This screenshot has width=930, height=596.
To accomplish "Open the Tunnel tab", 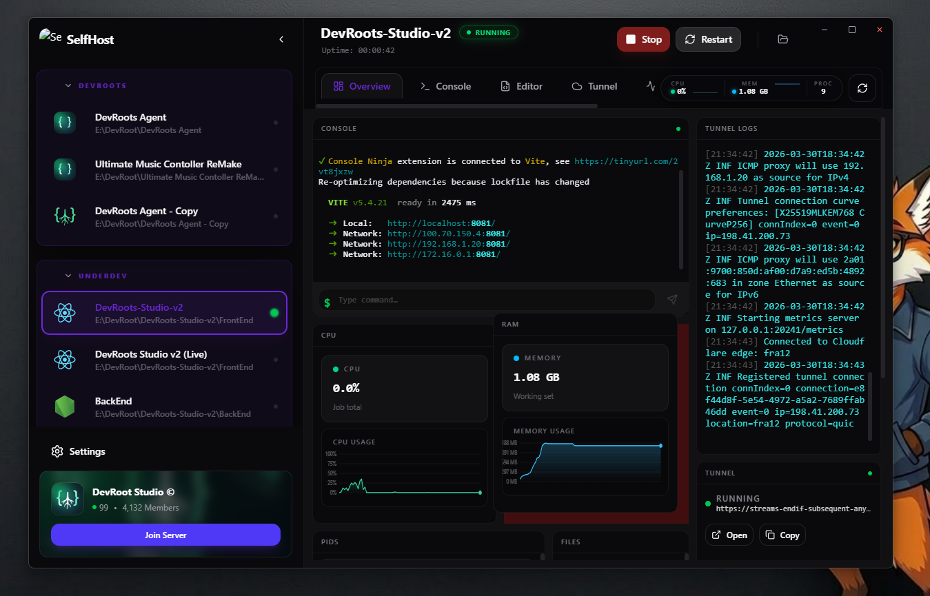I will (594, 86).
